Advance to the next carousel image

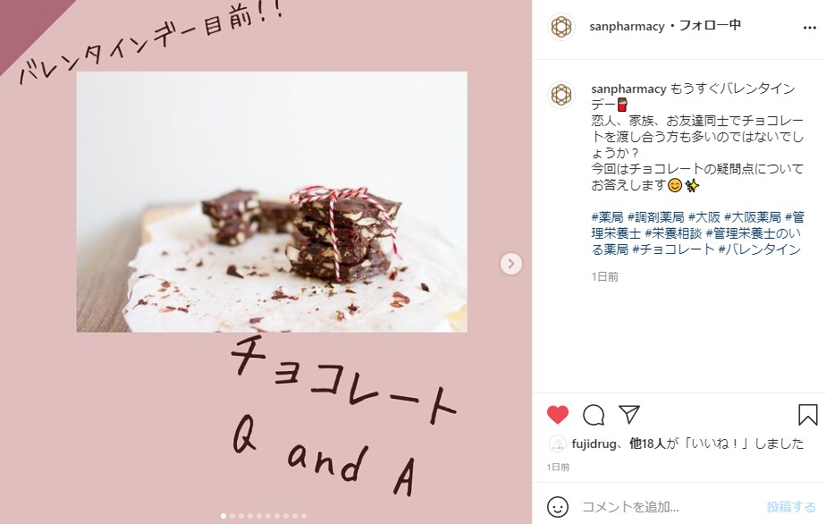(511, 264)
